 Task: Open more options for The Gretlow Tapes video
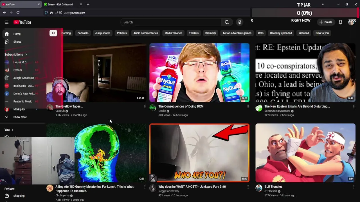[145, 107]
